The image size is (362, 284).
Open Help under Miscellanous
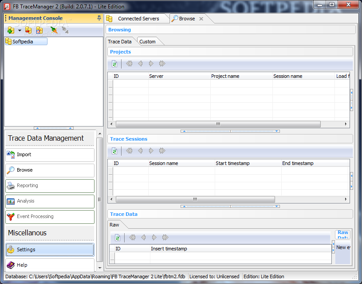point(50,265)
